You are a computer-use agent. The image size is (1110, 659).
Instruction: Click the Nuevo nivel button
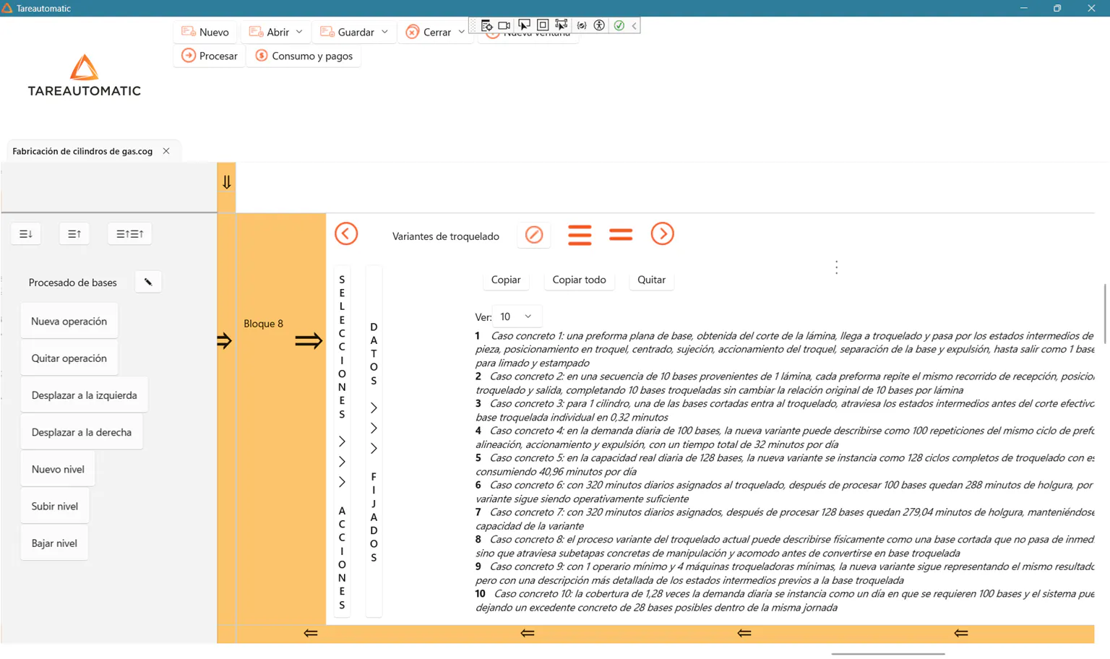point(58,469)
